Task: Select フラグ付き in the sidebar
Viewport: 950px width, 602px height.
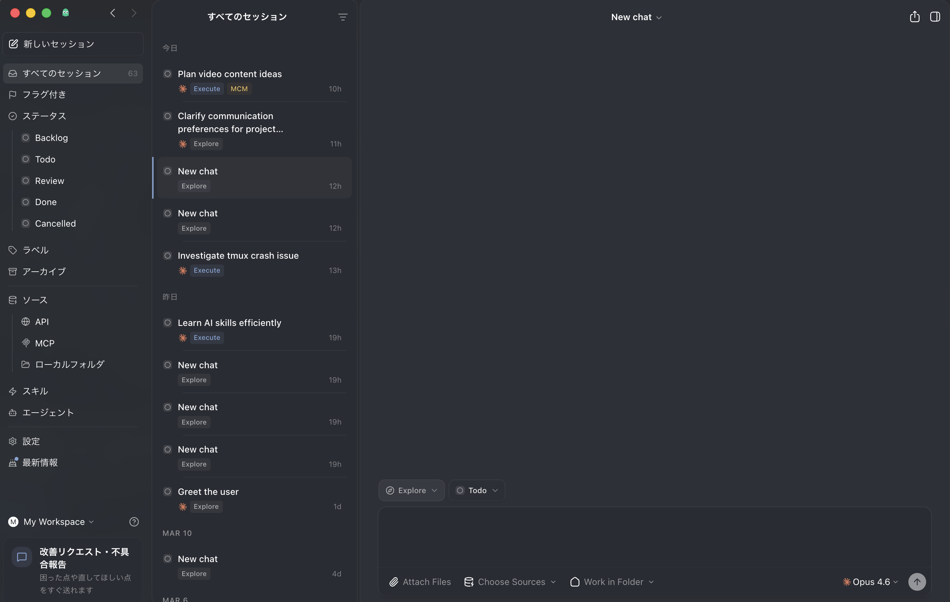Action: coord(44,95)
